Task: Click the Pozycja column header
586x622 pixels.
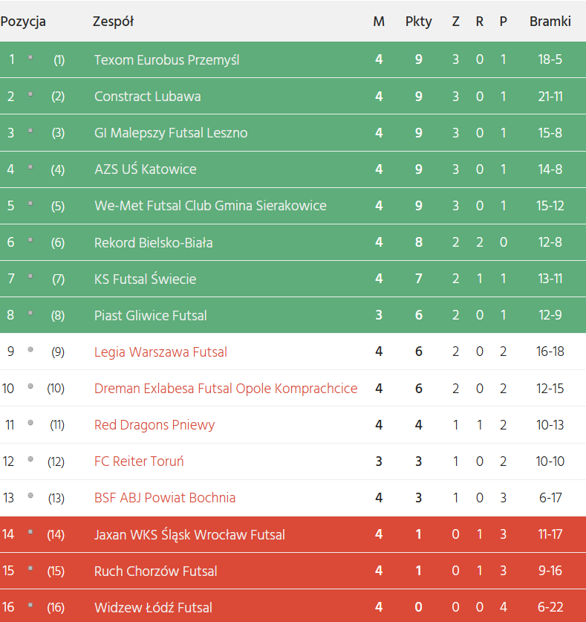Action: (23, 22)
